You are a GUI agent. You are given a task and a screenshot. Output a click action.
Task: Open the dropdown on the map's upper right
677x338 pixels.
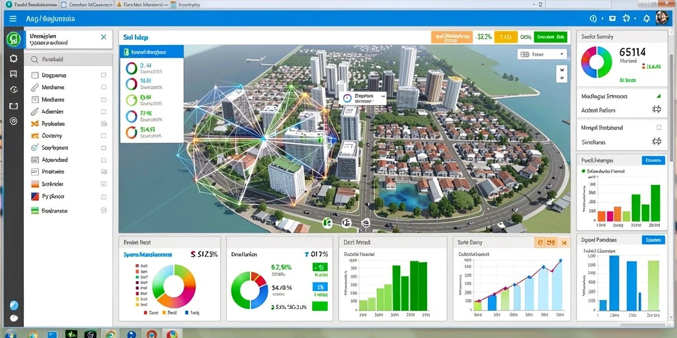542,54
